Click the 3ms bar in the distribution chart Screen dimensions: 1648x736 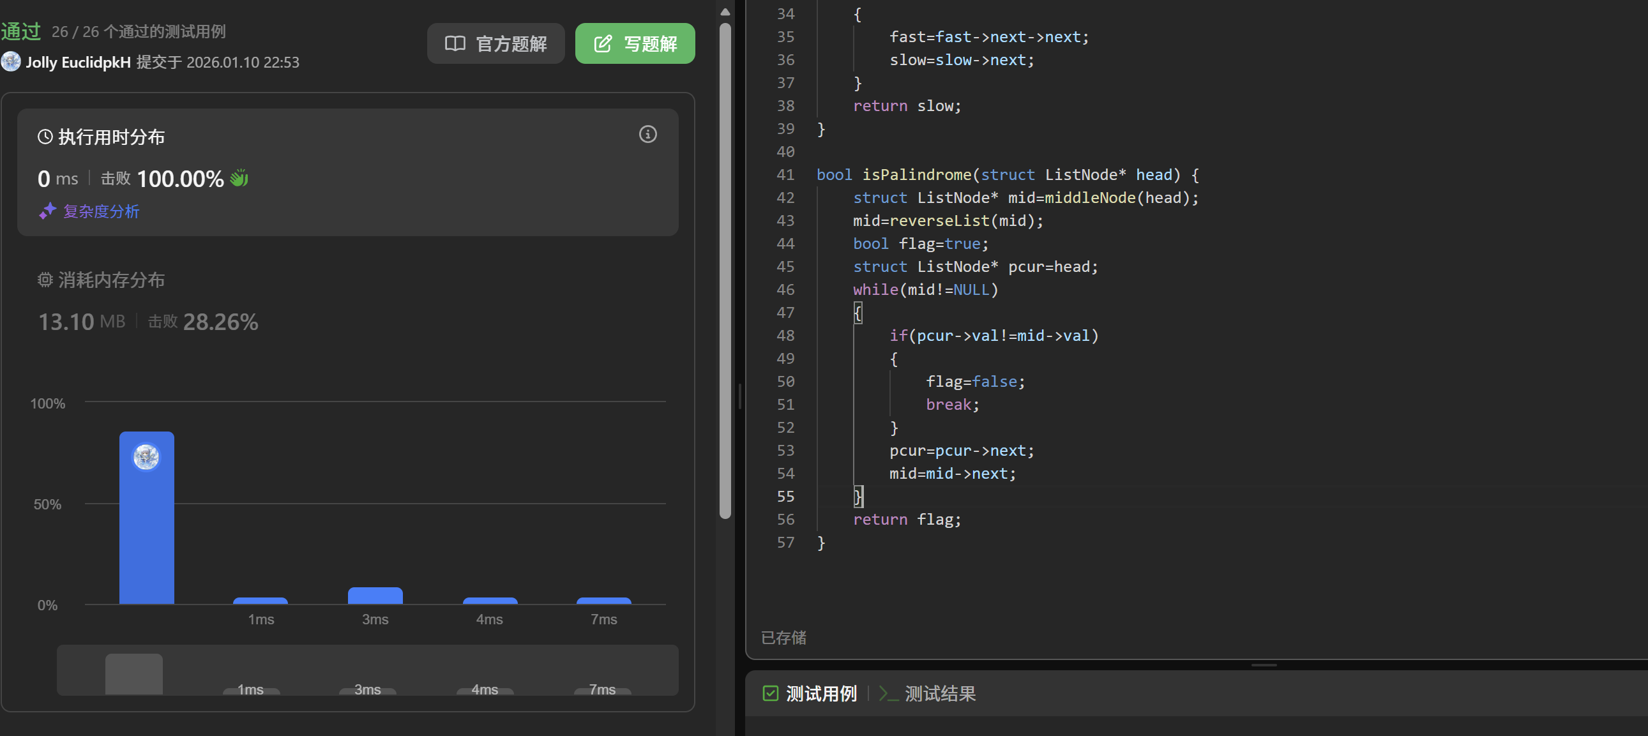tap(375, 596)
